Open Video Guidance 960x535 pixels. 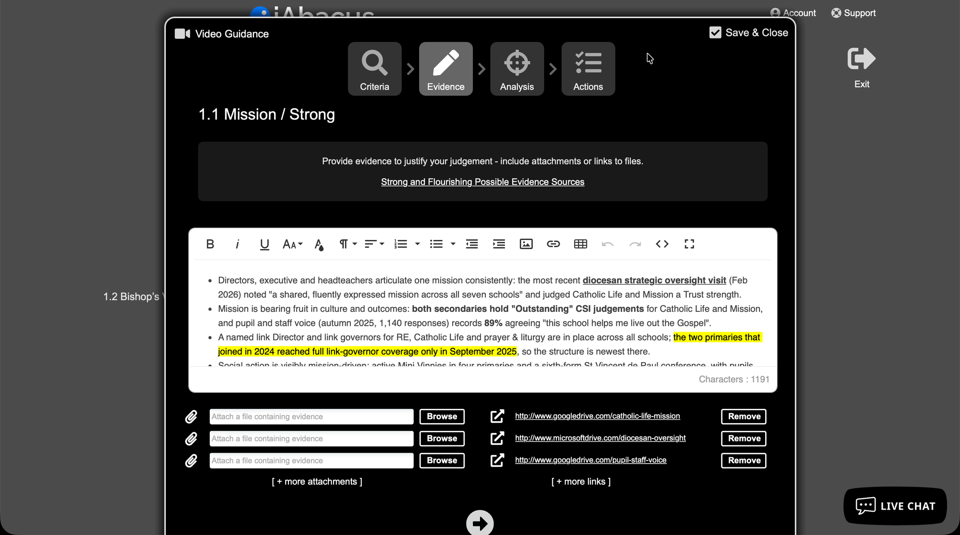tap(222, 34)
